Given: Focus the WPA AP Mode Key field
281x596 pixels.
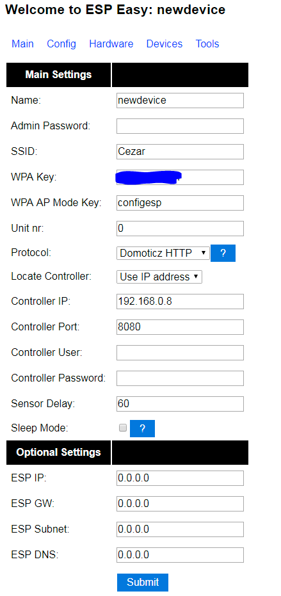Looking at the screenshot, I should tap(180, 202).
